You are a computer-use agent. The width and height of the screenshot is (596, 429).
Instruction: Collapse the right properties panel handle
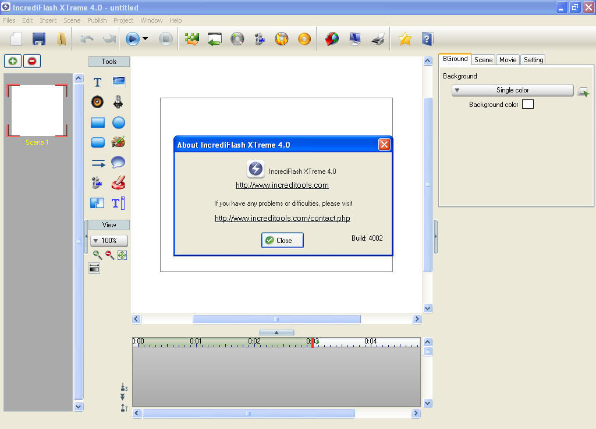click(x=435, y=237)
